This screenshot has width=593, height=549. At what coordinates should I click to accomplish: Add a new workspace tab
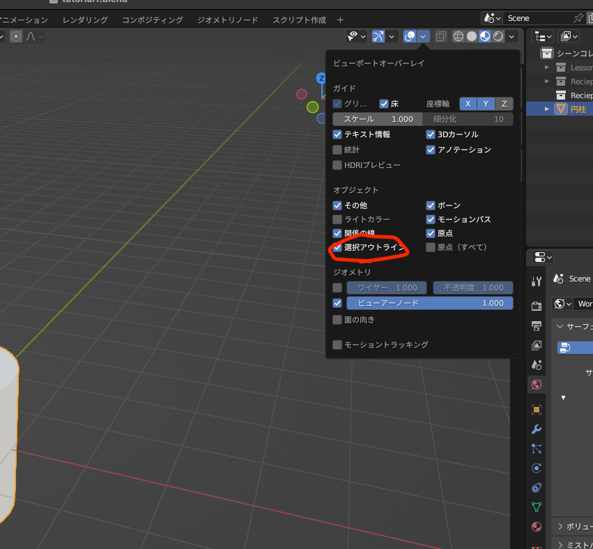[x=340, y=20]
